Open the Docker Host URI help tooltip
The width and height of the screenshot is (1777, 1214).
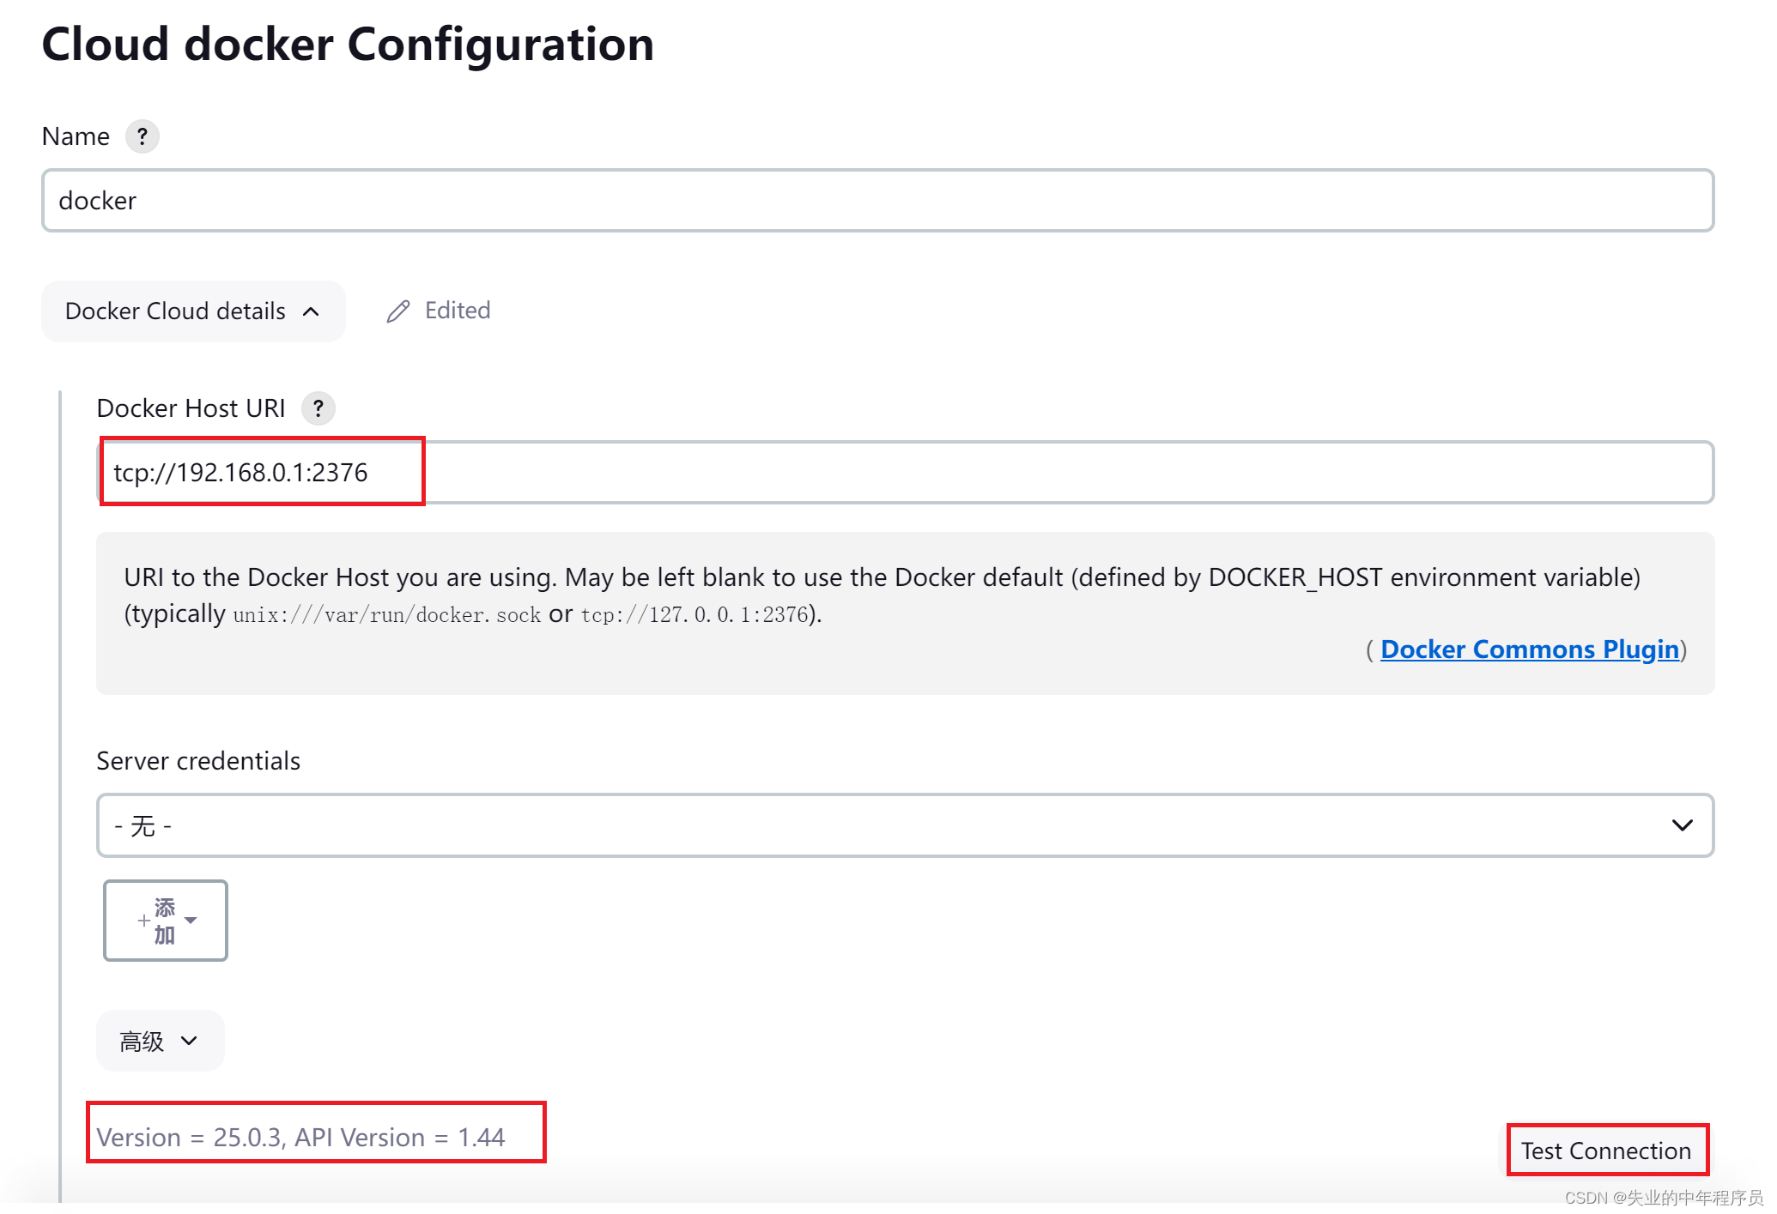tap(318, 408)
